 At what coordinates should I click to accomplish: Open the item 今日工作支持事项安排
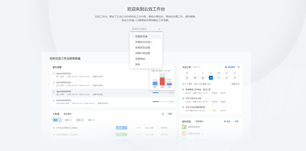(195, 107)
